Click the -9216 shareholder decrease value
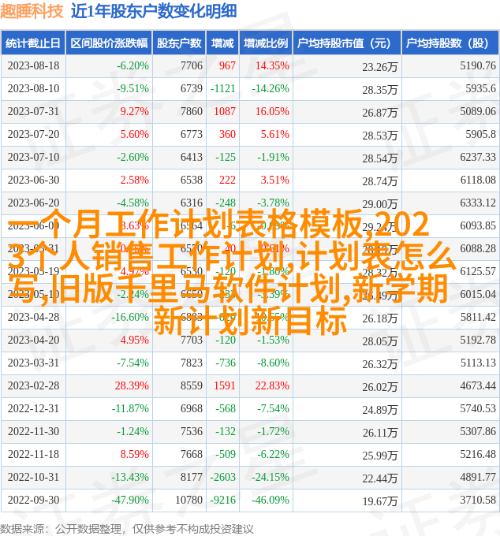This screenshot has width=500, height=536. [x=222, y=501]
